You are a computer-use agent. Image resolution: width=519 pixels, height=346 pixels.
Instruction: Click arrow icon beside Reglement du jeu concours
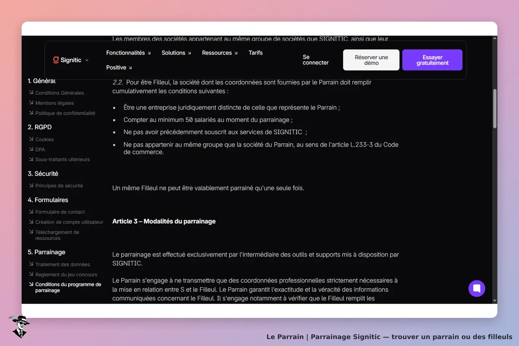[31, 274]
